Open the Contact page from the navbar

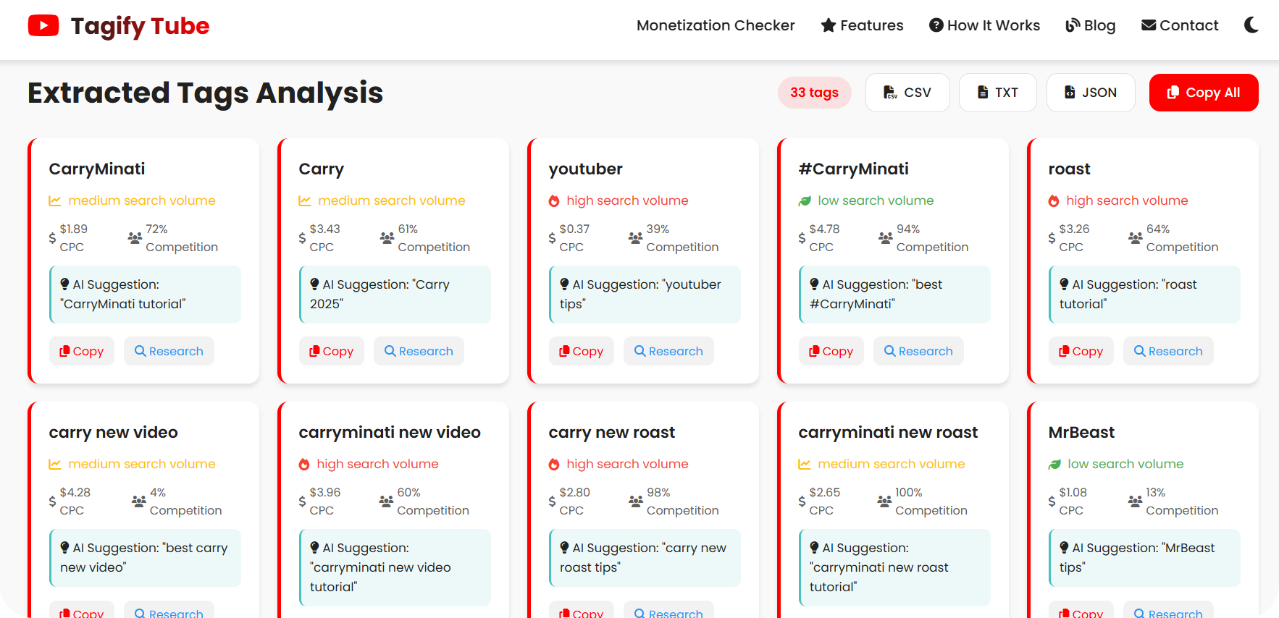point(1180,25)
